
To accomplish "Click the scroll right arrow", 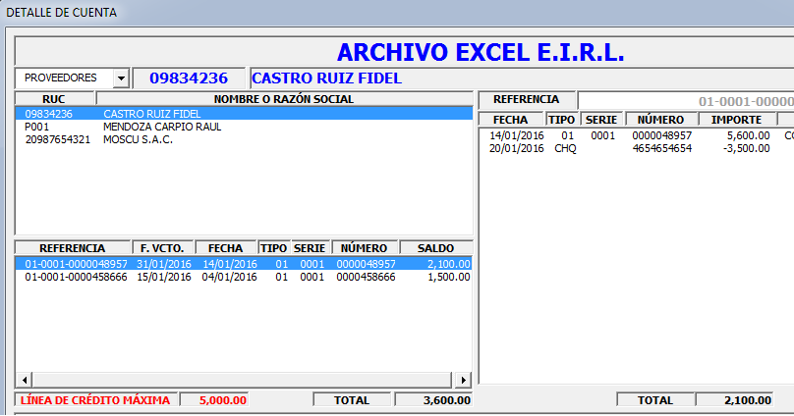I will point(464,380).
